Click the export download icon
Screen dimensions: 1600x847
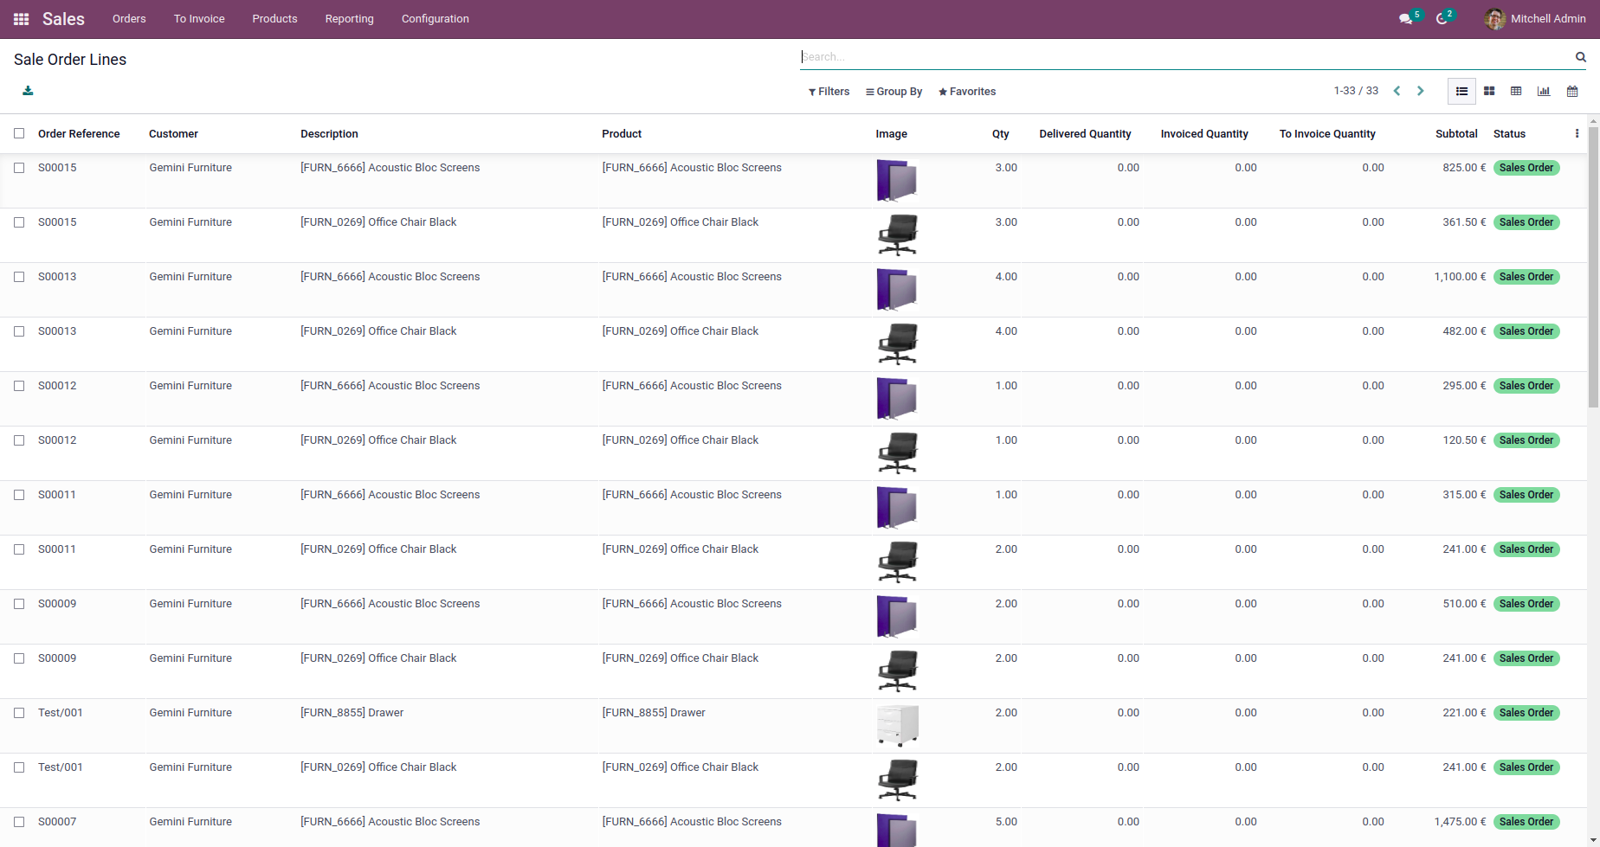point(28,91)
